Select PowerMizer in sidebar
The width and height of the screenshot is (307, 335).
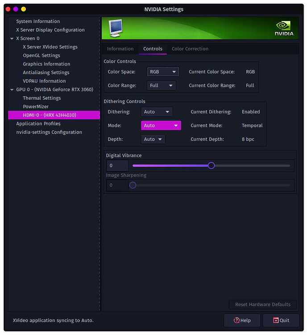coord(36,107)
